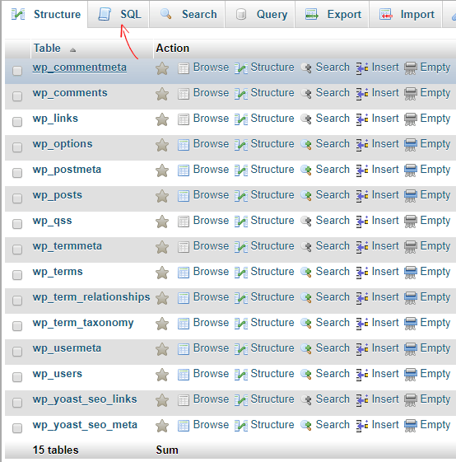Star the wp_yoast_seo_meta table
The height and width of the screenshot is (462, 456).
pos(162,426)
